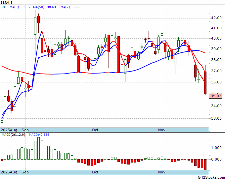The height and width of the screenshot is (180, 225).
Task: Click the 2025Aug label on price chart axis
Action: [9, 130]
